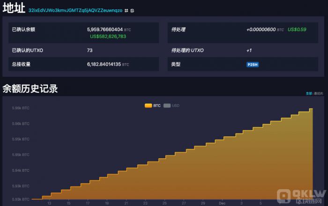This screenshot has width=328, height=206.
Task: Click the highest step at chart's right end
Action: 311,110
